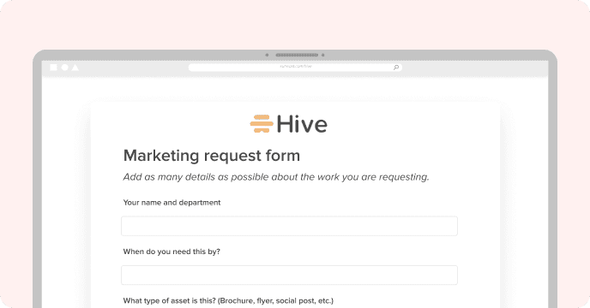The width and height of the screenshot is (590, 308).
Task: Click the 'Add as many details as possible' subtitle
Action: tap(276, 177)
